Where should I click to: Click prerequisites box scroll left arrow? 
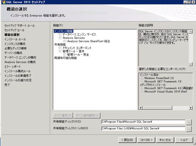pos(141,108)
